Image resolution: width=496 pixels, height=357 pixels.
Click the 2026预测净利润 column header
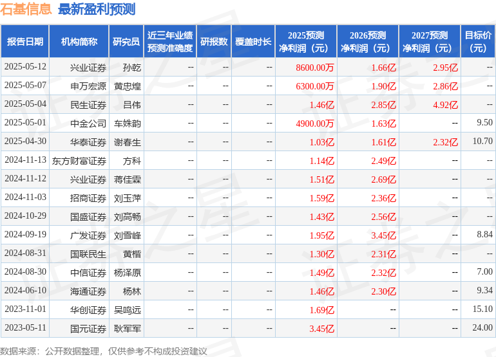coord(368,41)
